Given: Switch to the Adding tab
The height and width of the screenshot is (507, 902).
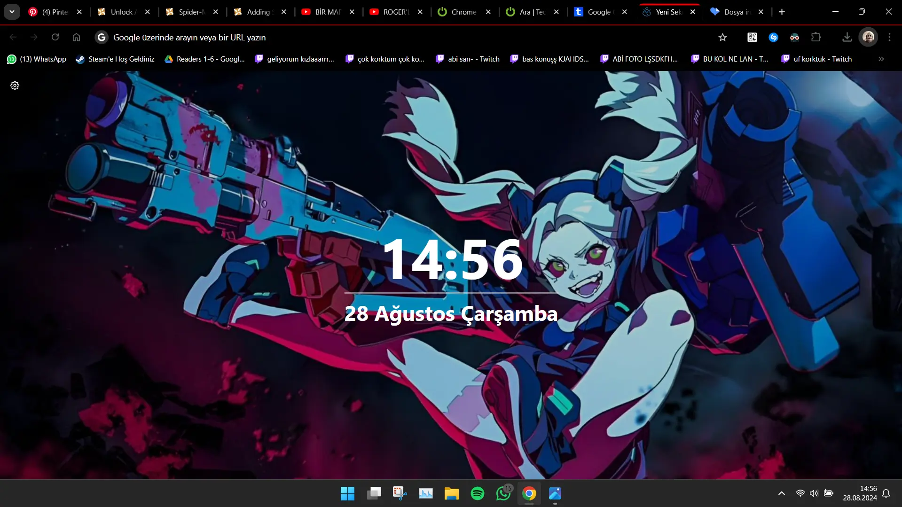Looking at the screenshot, I should point(259,12).
